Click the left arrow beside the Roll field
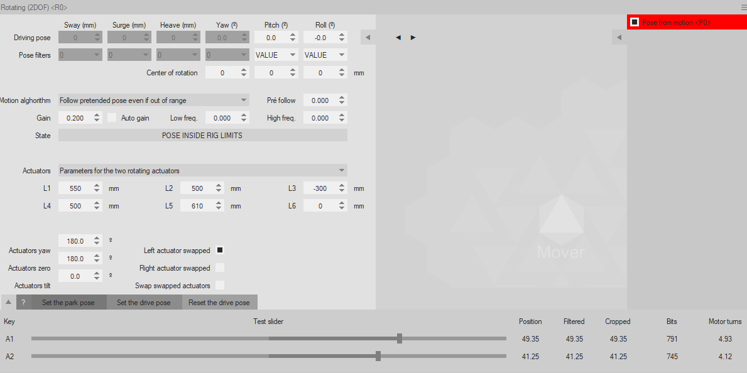This screenshot has height=373, width=747. (x=368, y=38)
